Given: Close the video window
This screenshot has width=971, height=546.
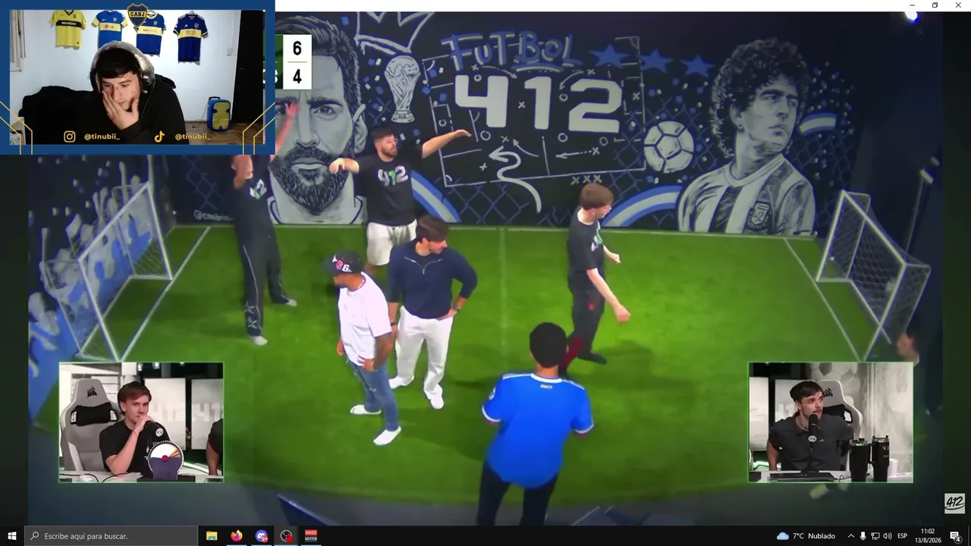Looking at the screenshot, I should [x=957, y=5].
